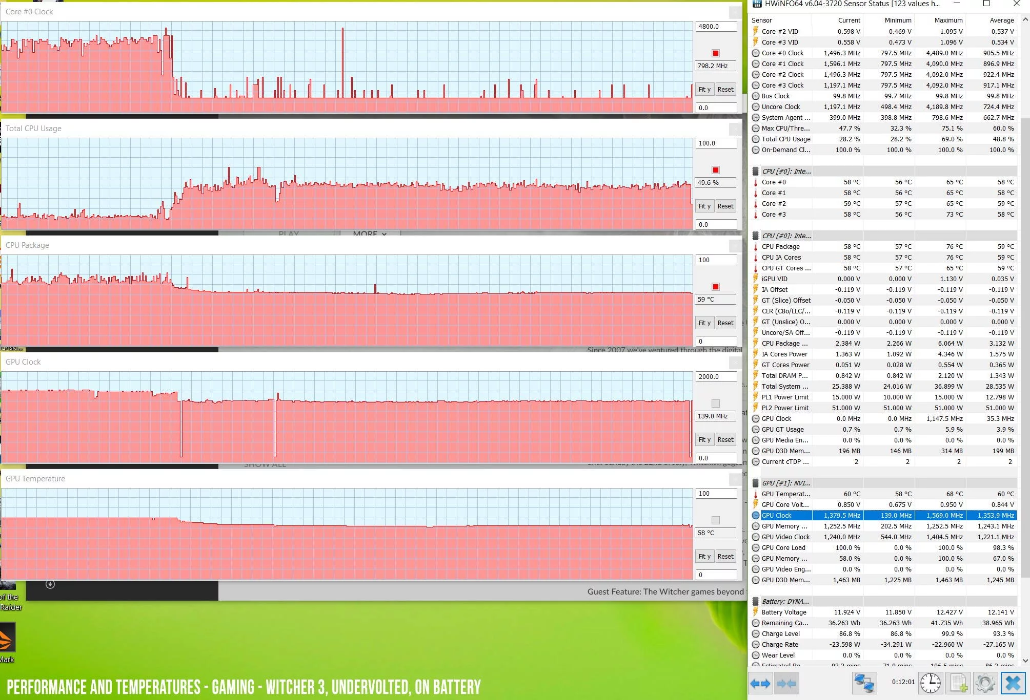Click the lightning icon beside iGPU VID
Viewport: 1030px width, 700px height.
[756, 279]
